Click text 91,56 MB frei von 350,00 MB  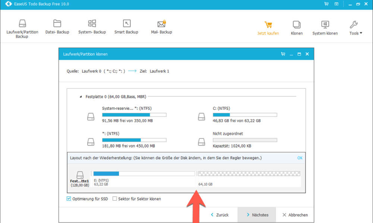pyautogui.click(x=127, y=121)
